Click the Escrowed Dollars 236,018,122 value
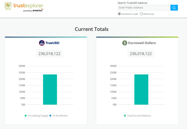Image resolution: width=187 pixels, height=129 pixels. 141,54
